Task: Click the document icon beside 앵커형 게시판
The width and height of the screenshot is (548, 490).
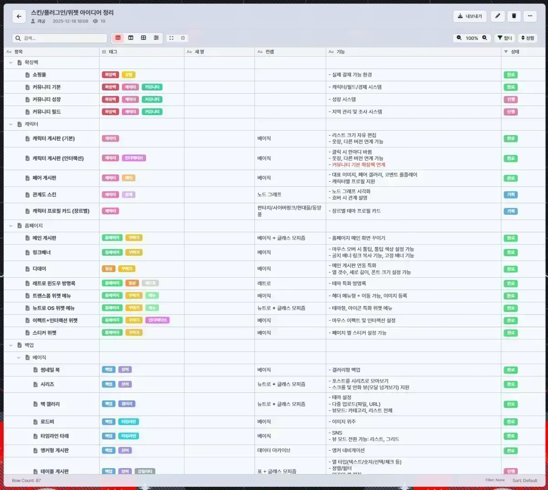Action: 36,451
